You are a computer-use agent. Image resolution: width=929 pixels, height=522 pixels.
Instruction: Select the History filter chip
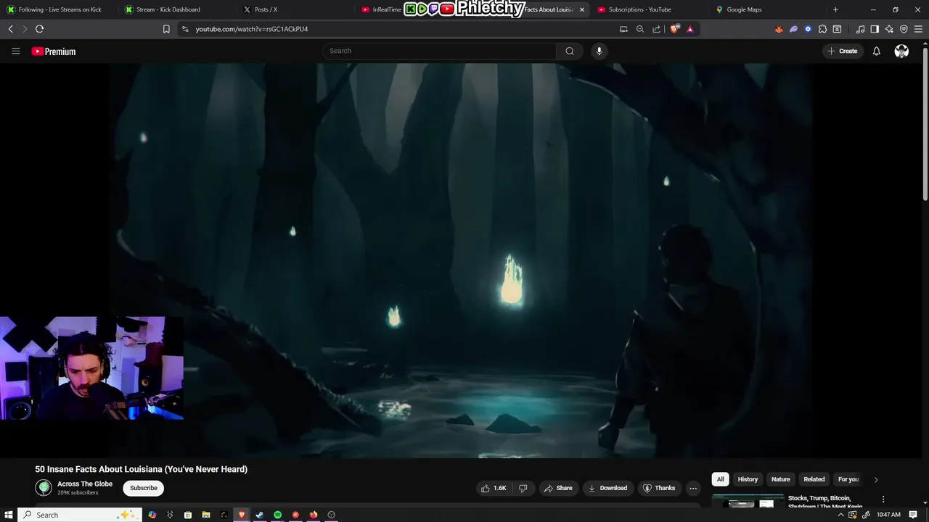748,479
